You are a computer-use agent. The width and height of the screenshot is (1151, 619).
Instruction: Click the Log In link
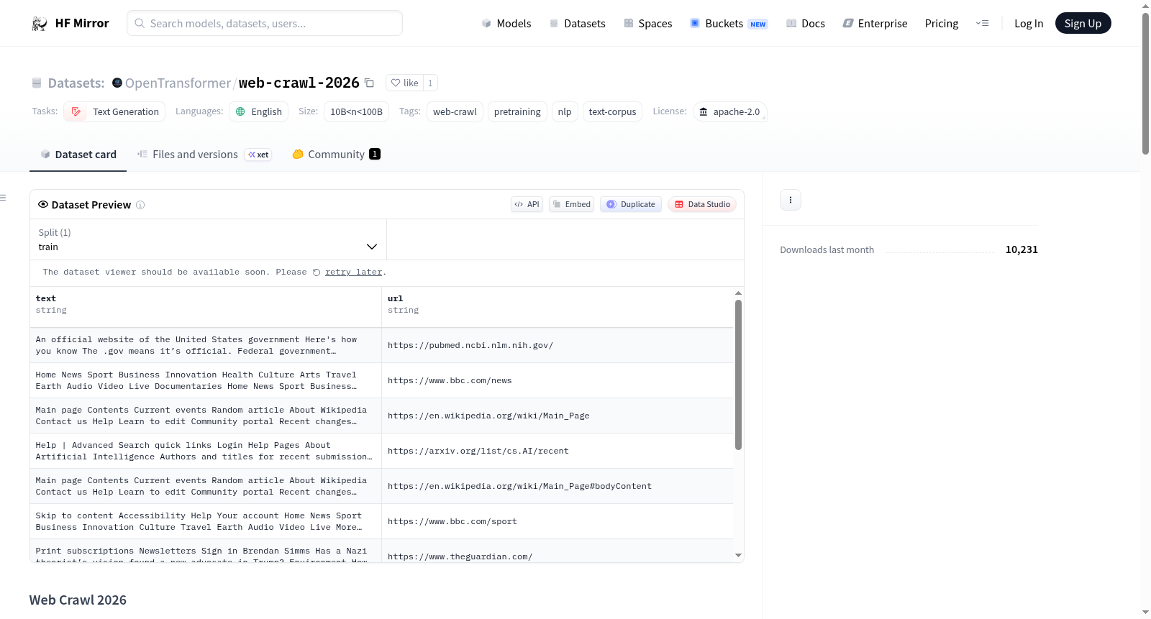point(1029,24)
